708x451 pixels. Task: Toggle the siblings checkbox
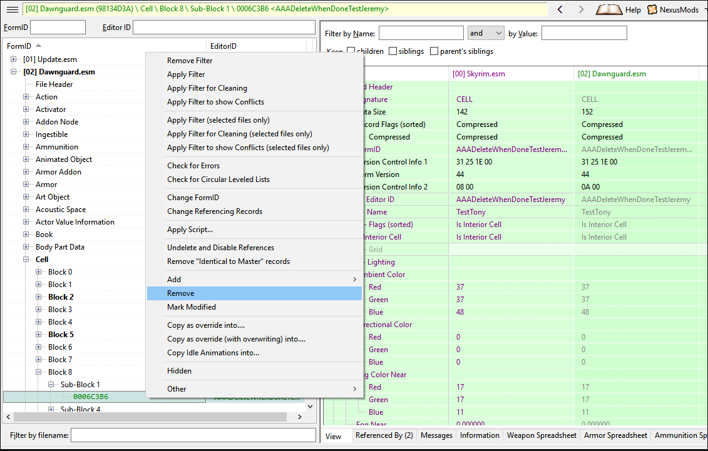click(393, 51)
